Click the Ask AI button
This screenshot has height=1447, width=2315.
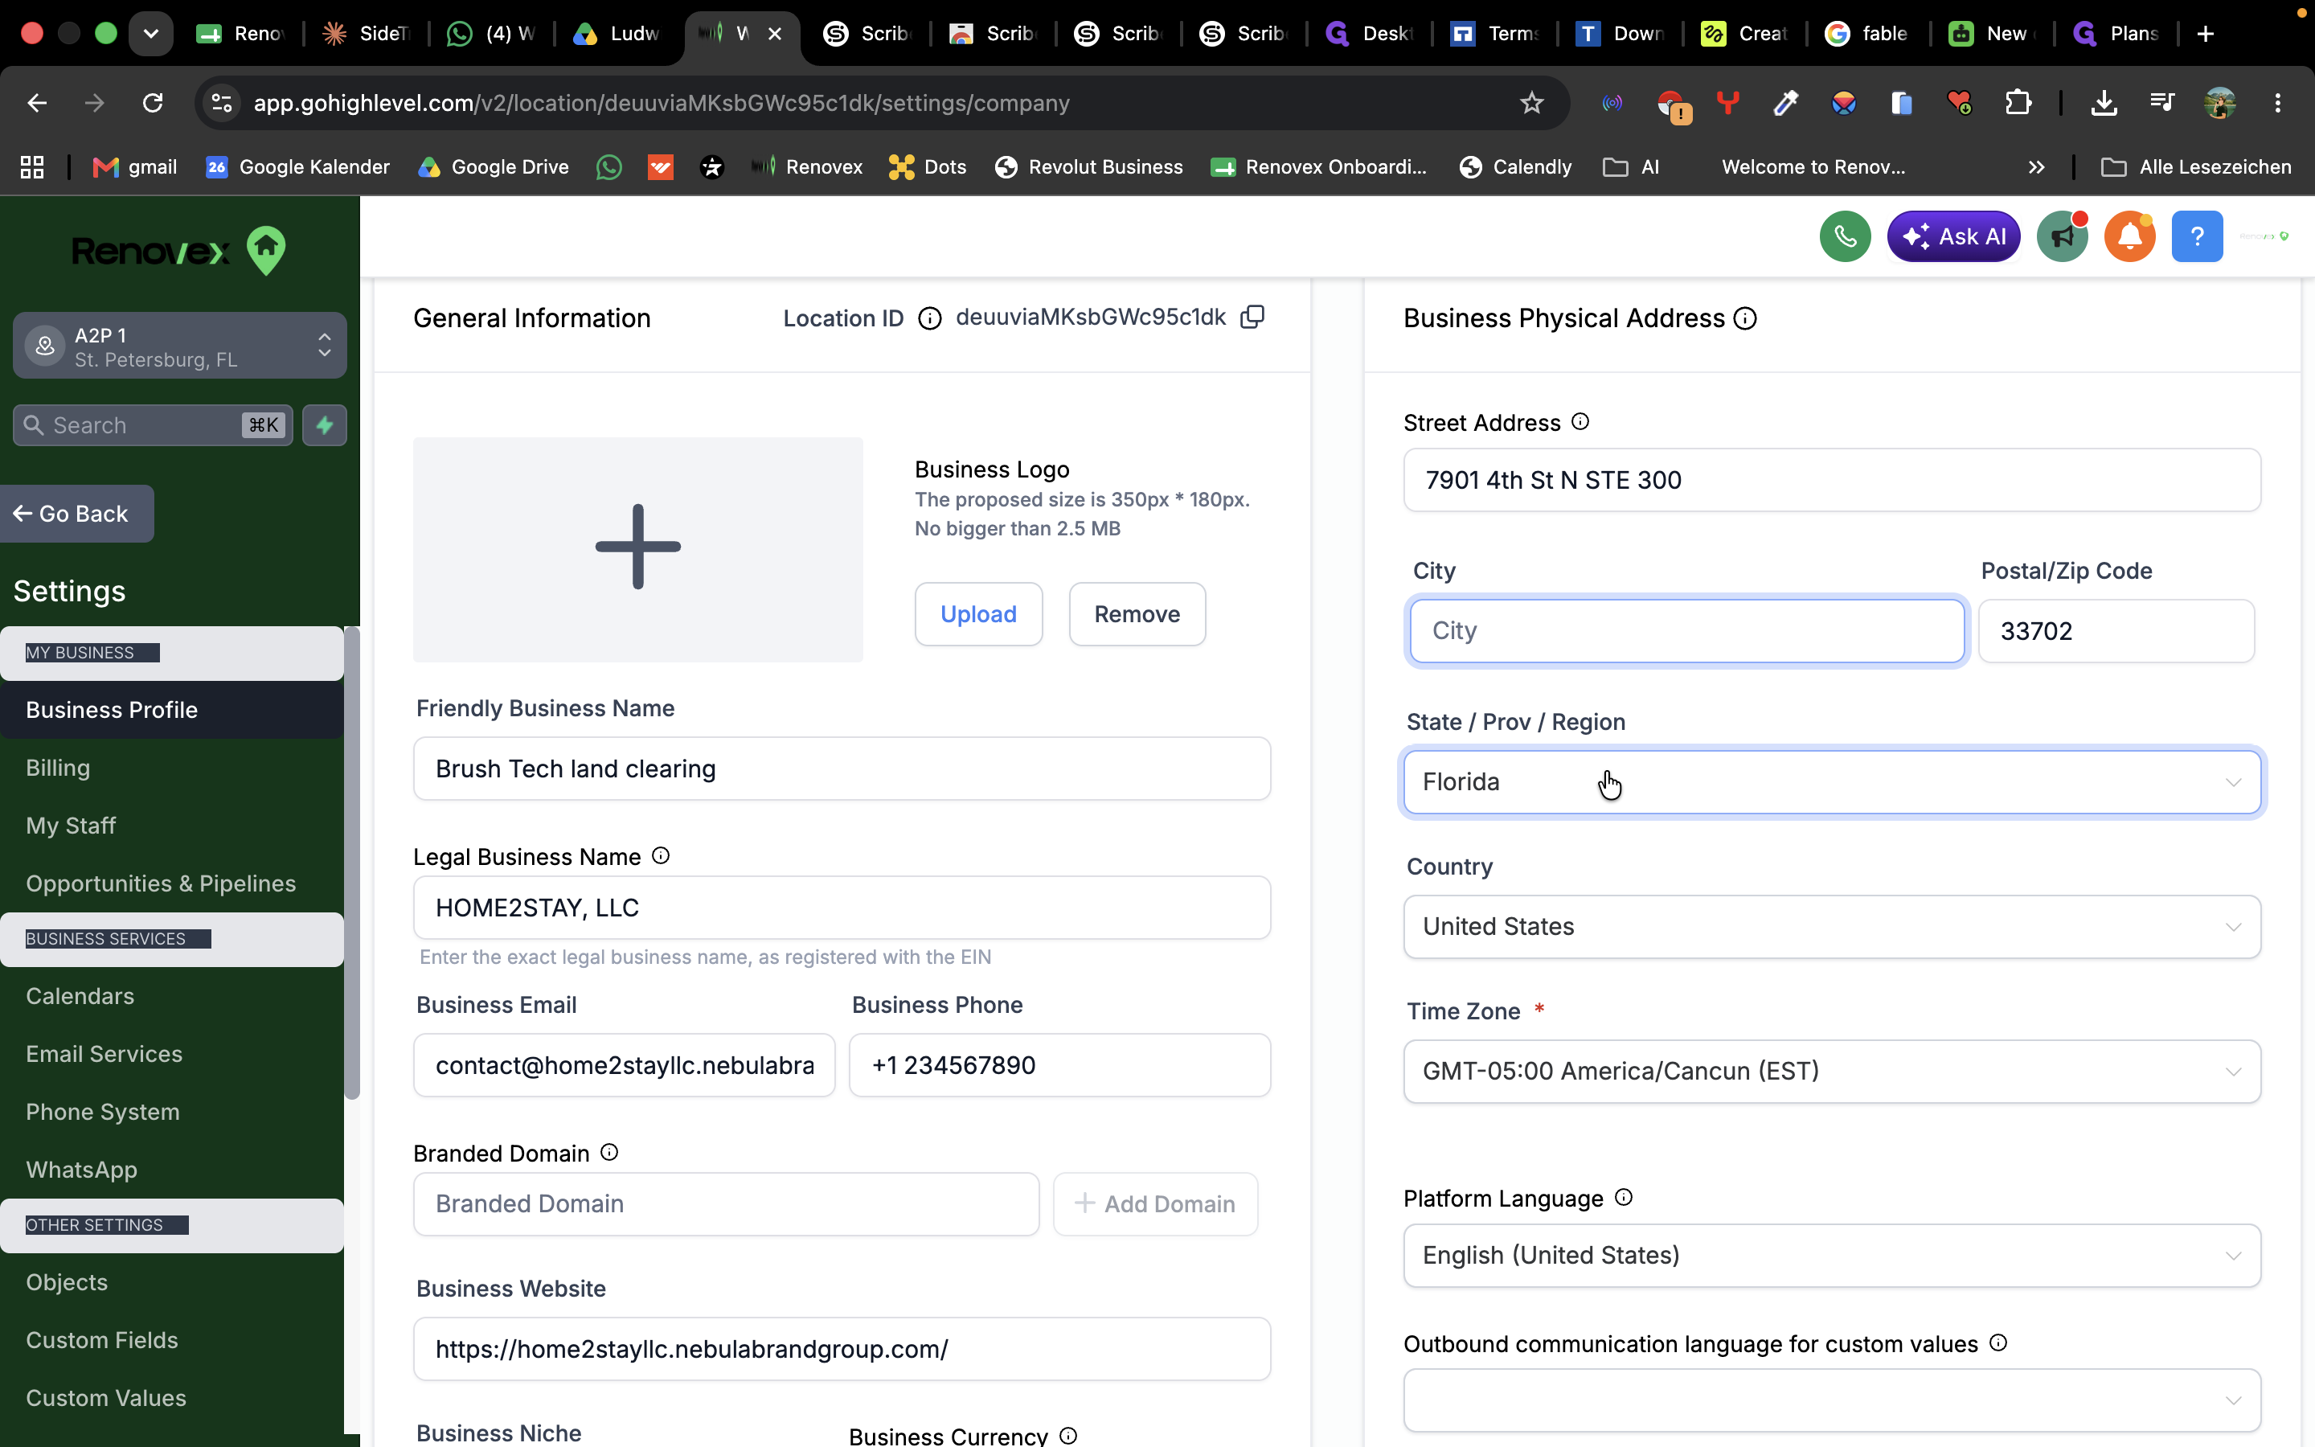click(x=1953, y=236)
